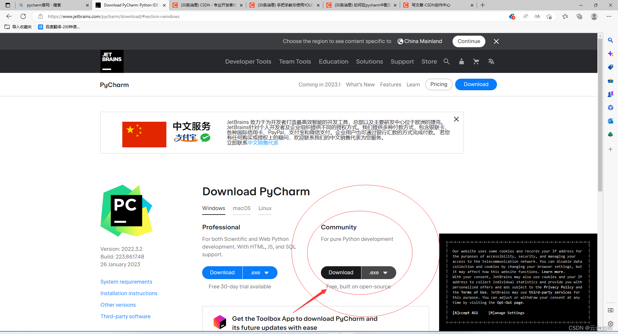Screen dimensions: 618x334
Task: Open Installation instructions link
Action: coord(129,293)
